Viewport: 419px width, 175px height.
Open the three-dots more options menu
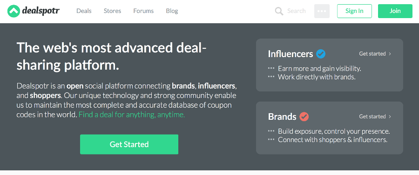click(x=322, y=11)
